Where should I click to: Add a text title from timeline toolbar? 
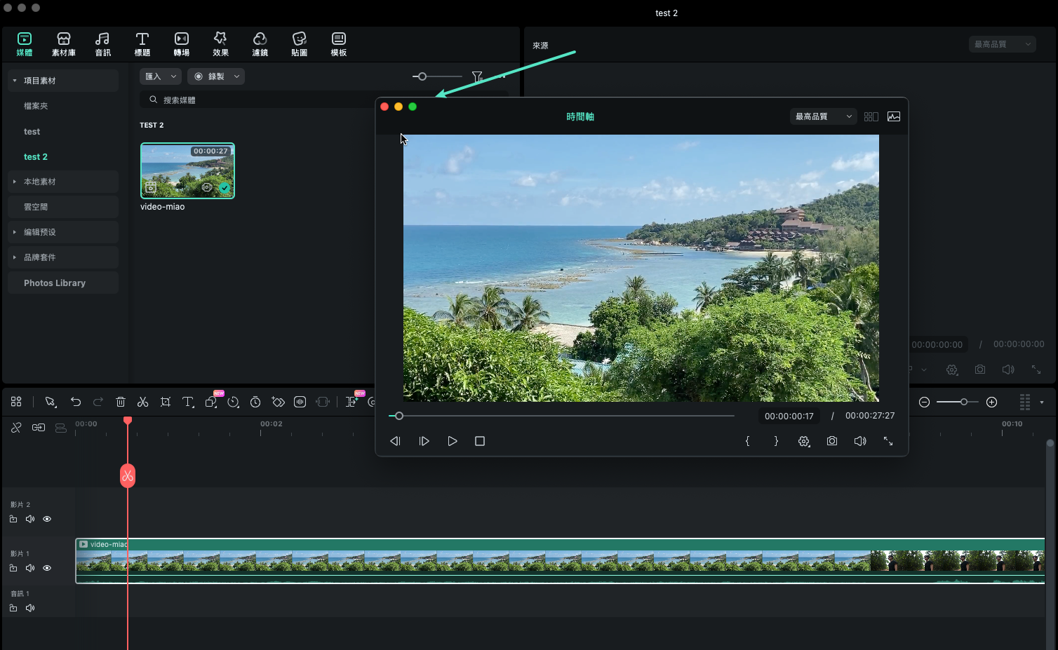pyautogui.click(x=188, y=402)
